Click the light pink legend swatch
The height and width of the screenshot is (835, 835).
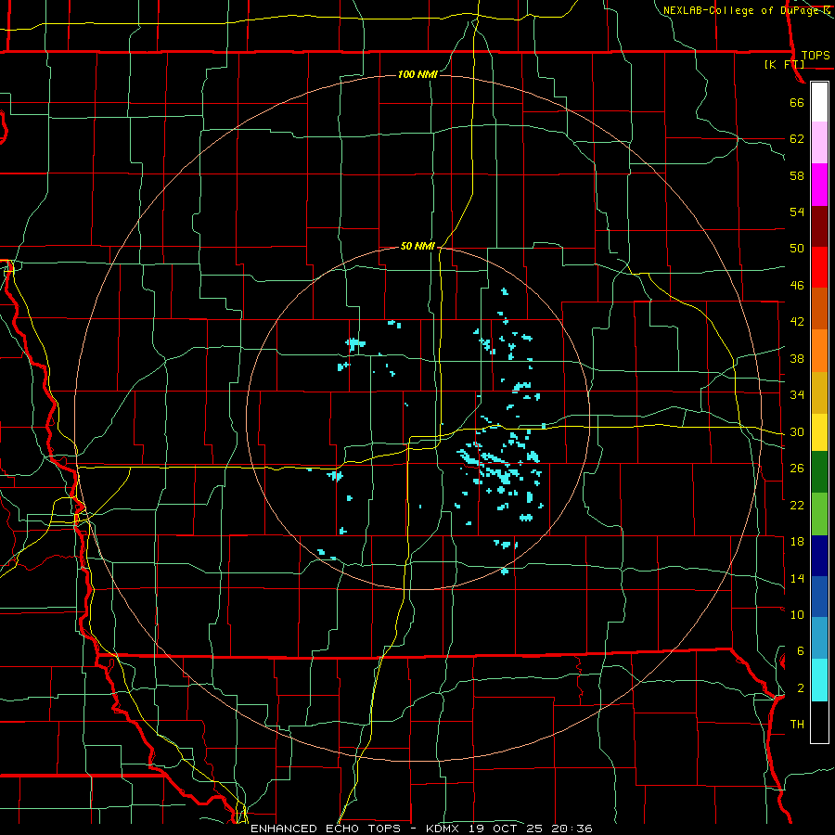pos(819,143)
